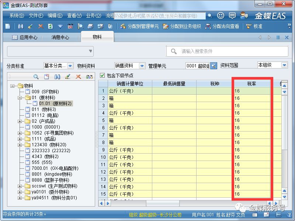The height and width of the screenshot is (221, 295).
Task: Open the 分类标准 基本分类 dropdown
Action: point(70,66)
